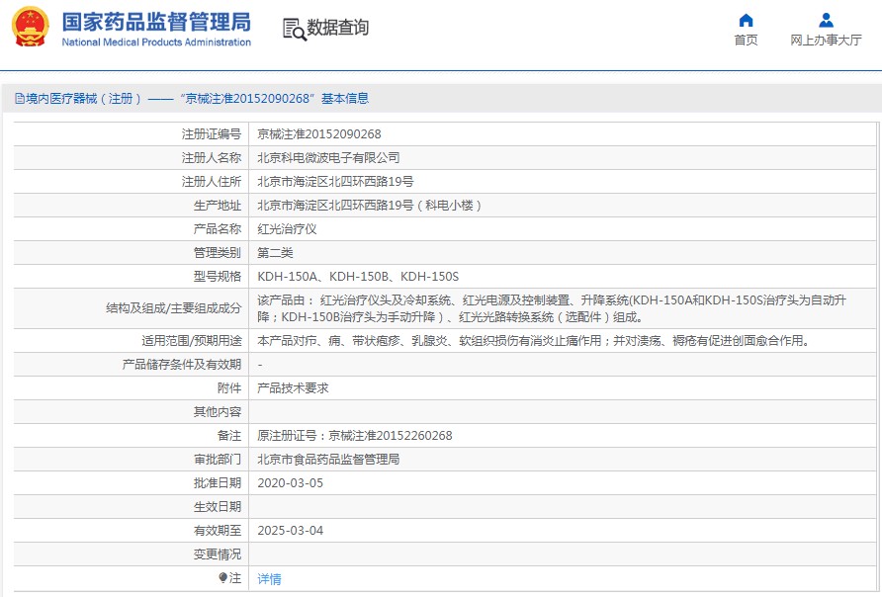Select management class 第二类
882x597 pixels.
pos(275,253)
